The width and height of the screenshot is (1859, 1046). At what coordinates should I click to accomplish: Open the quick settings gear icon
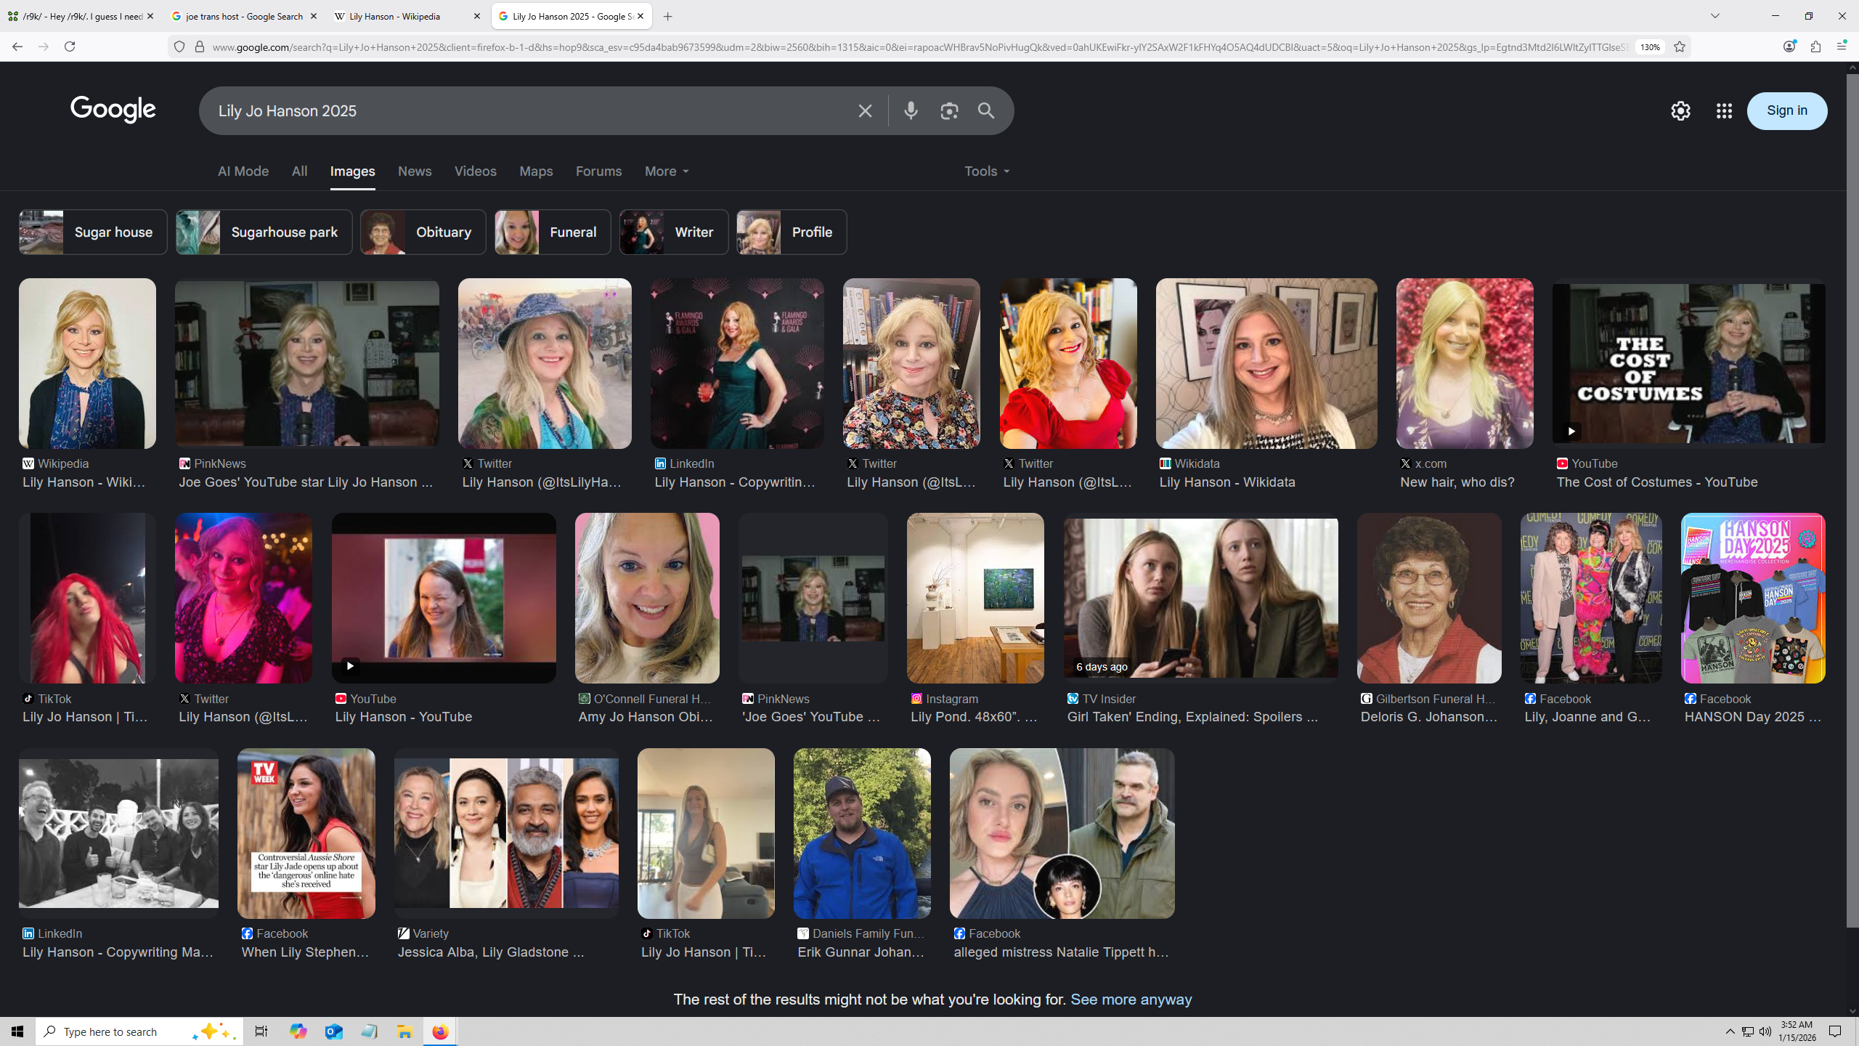pos(1680,111)
